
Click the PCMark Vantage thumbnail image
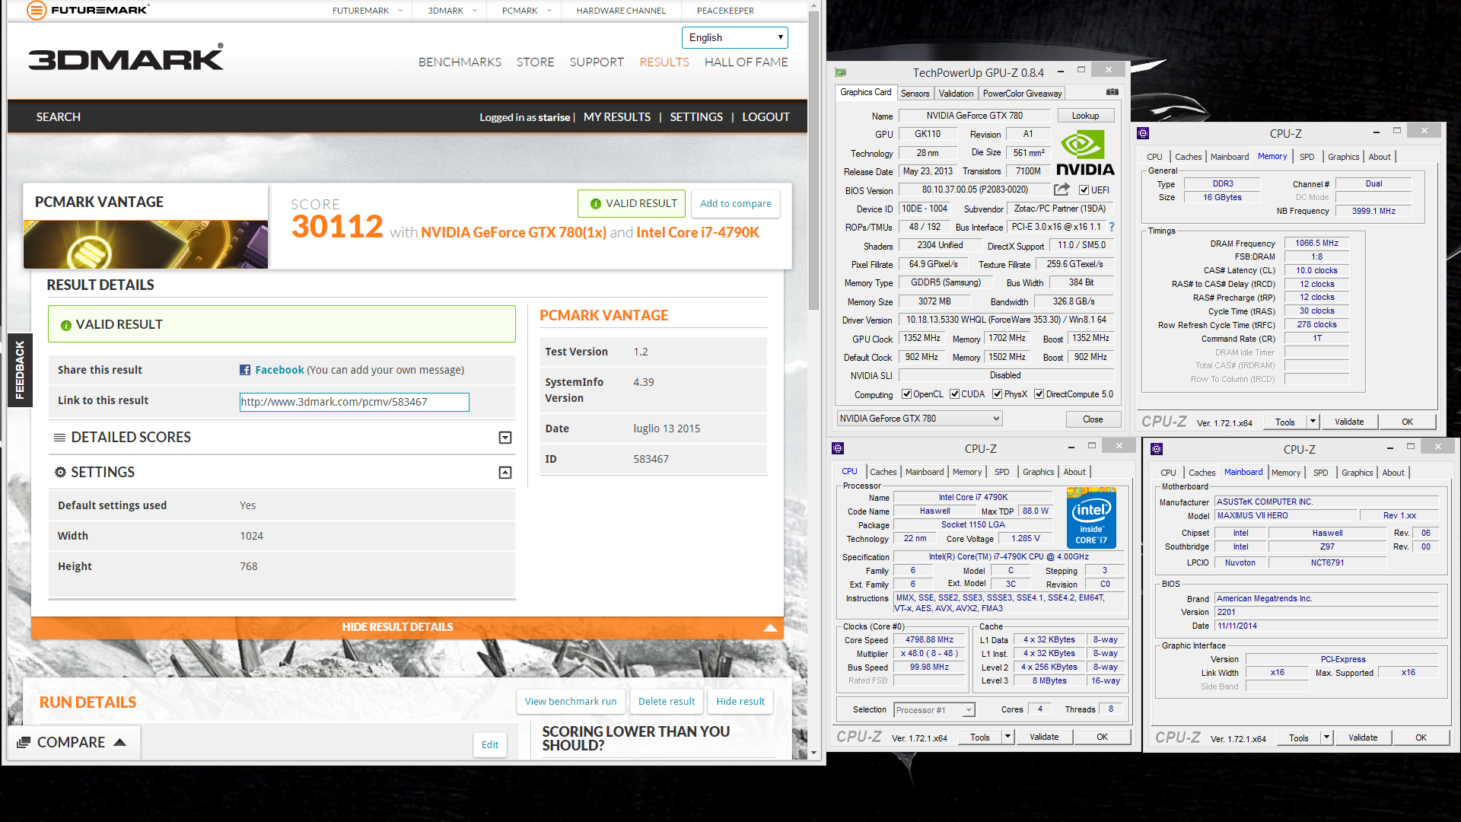tap(145, 244)
